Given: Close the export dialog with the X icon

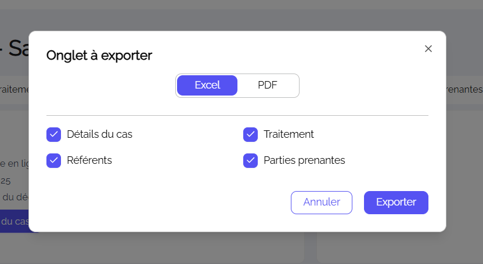Looking at the screenshot, I should coord(428,49).
